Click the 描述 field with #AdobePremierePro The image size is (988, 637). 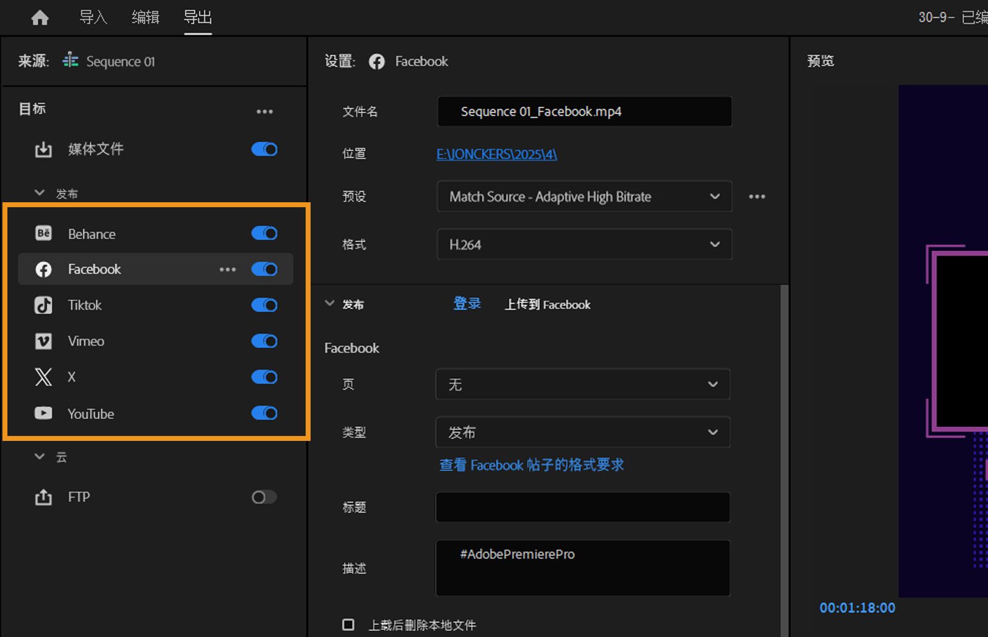tap(583, 568)
